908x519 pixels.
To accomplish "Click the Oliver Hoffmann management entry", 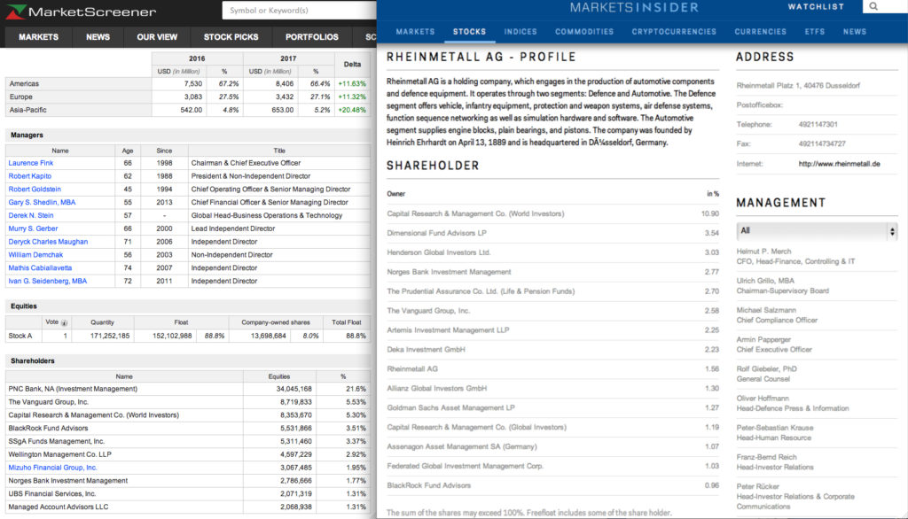I will point(793,403).
